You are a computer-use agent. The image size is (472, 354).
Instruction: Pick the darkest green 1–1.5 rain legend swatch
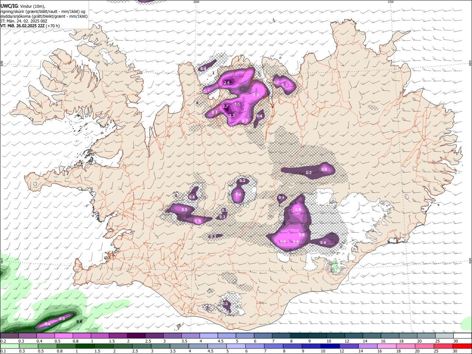pos(85,346)
